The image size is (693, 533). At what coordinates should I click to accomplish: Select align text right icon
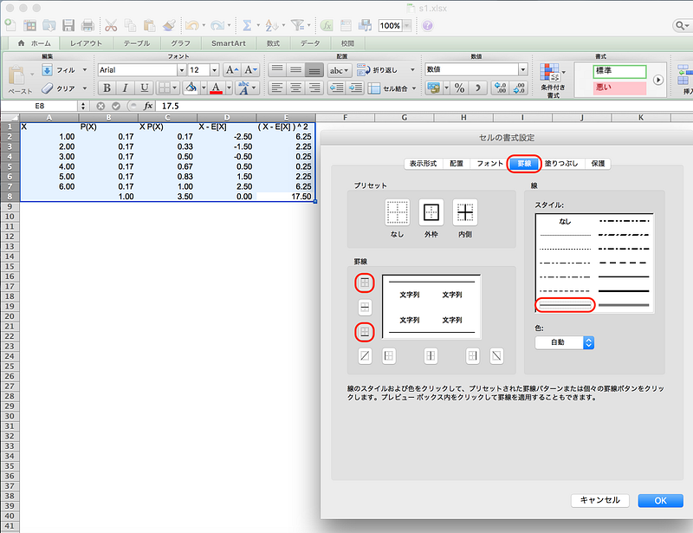click(314, 88)
